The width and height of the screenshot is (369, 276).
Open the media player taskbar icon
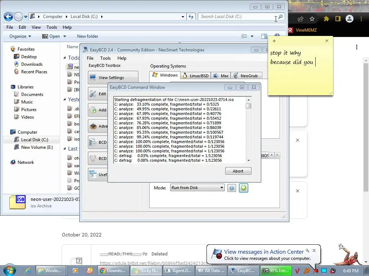(x=75, y=271)
